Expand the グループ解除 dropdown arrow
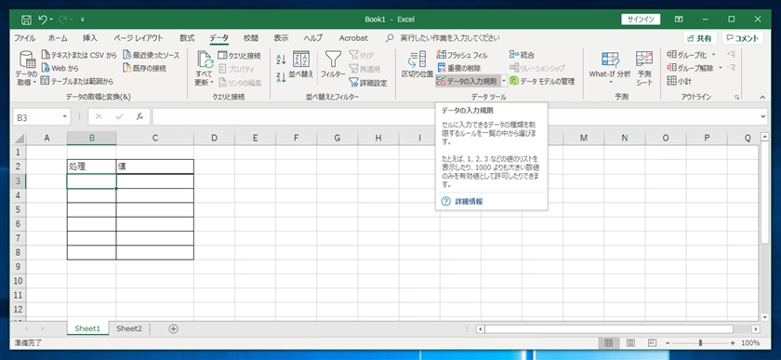The height and width of the screenshot is (360, 781). coord(720,68)
